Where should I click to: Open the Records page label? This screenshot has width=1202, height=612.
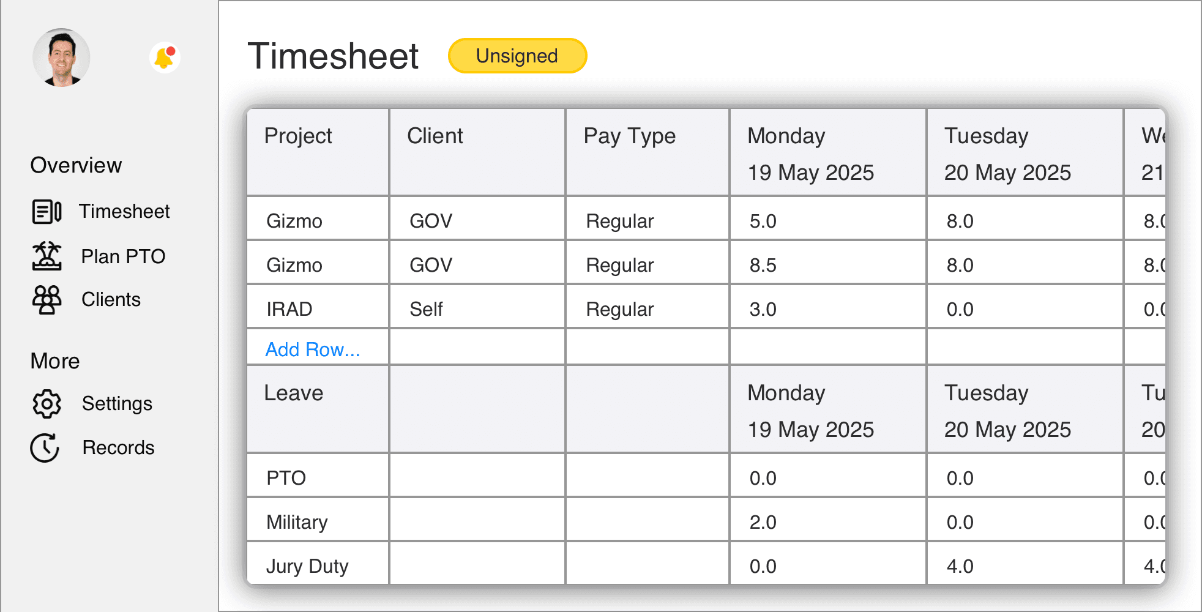coord(118,447)
